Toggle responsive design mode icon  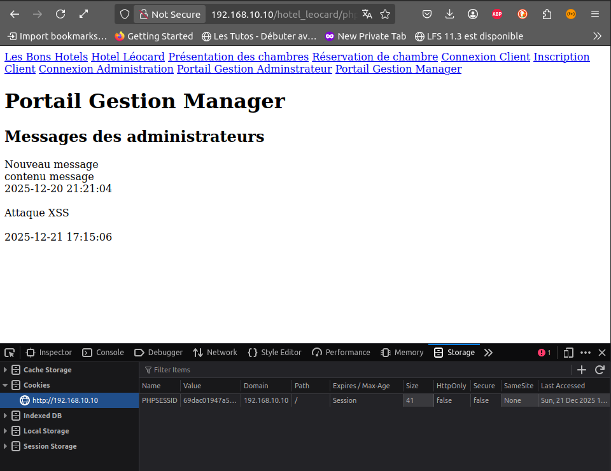568,353
